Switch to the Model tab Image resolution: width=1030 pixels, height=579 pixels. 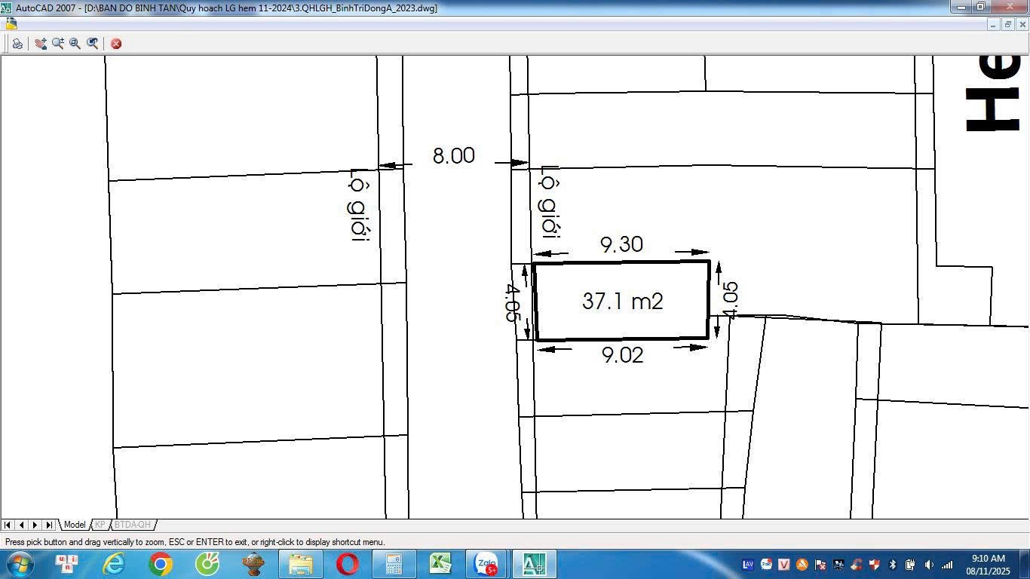coord(74,525)
